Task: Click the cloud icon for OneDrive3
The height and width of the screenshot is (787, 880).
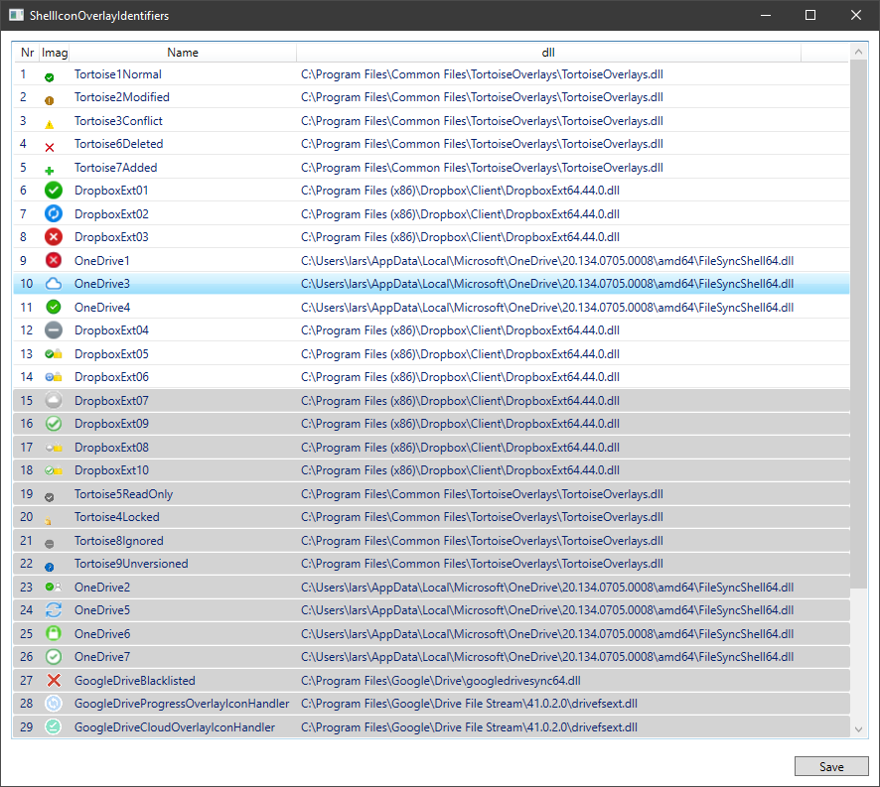Action: point(54,284)
